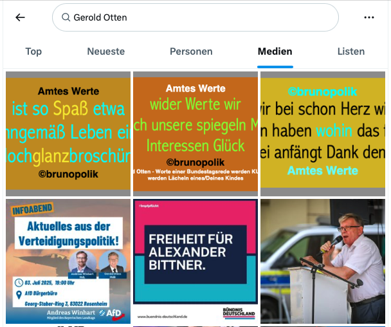Select the Medien tab
The image size is (391, 327).
(x=275, y=51)
